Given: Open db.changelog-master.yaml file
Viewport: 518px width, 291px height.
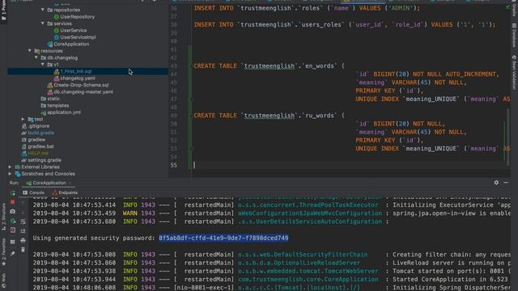Looking at the screenshot, I should [x=80, y=91].
